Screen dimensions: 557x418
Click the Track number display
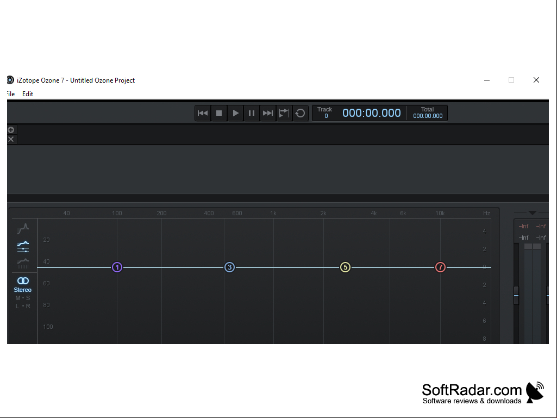(324, 113)
